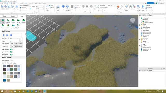Collapse the Material Settings section

(1, 57)
